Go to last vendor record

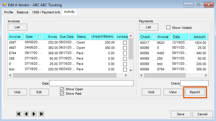[41, 114]
